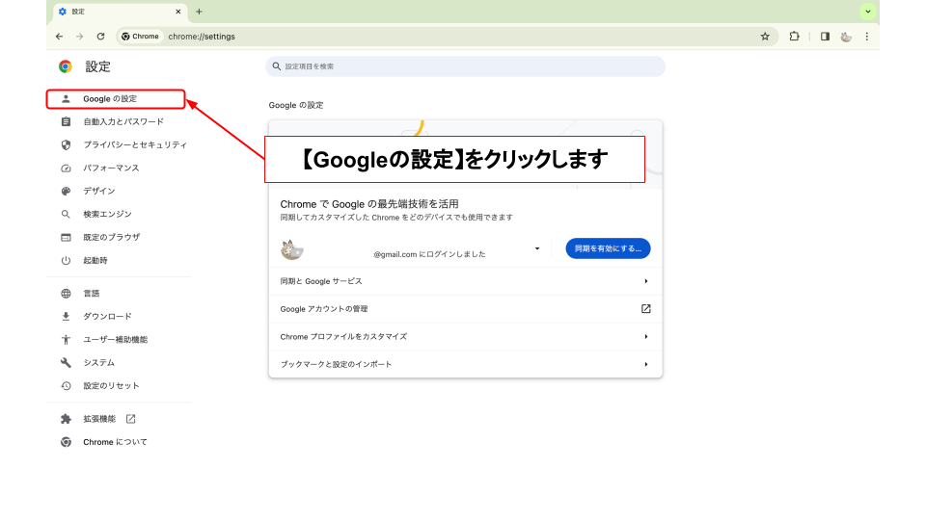Click the bookmark star icon in address bar
Screen dimensions: 926x520
pyautogui.click(x=765, y=37)
